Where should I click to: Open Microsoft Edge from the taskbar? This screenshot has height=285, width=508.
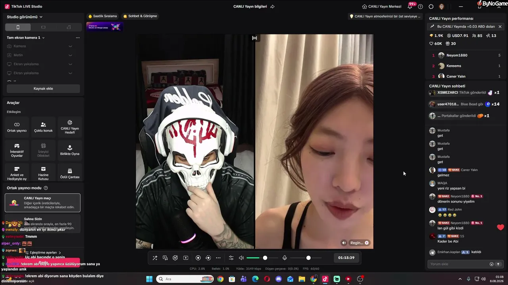click(255, 279)
